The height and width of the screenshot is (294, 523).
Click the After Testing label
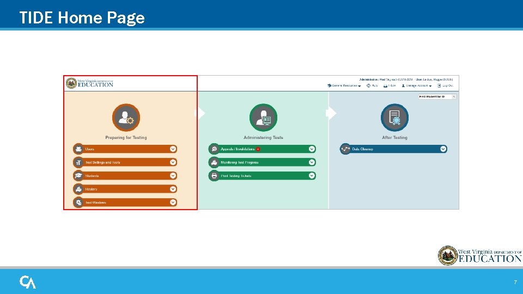(x=394, y=137)
